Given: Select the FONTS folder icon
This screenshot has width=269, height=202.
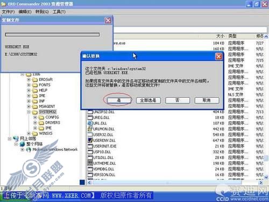Looking at the screenshot, I should (35, 85).
